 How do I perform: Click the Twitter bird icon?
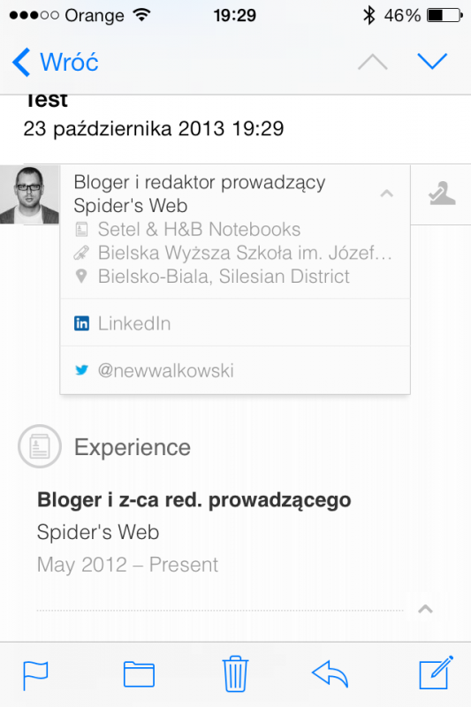[81, 370]
